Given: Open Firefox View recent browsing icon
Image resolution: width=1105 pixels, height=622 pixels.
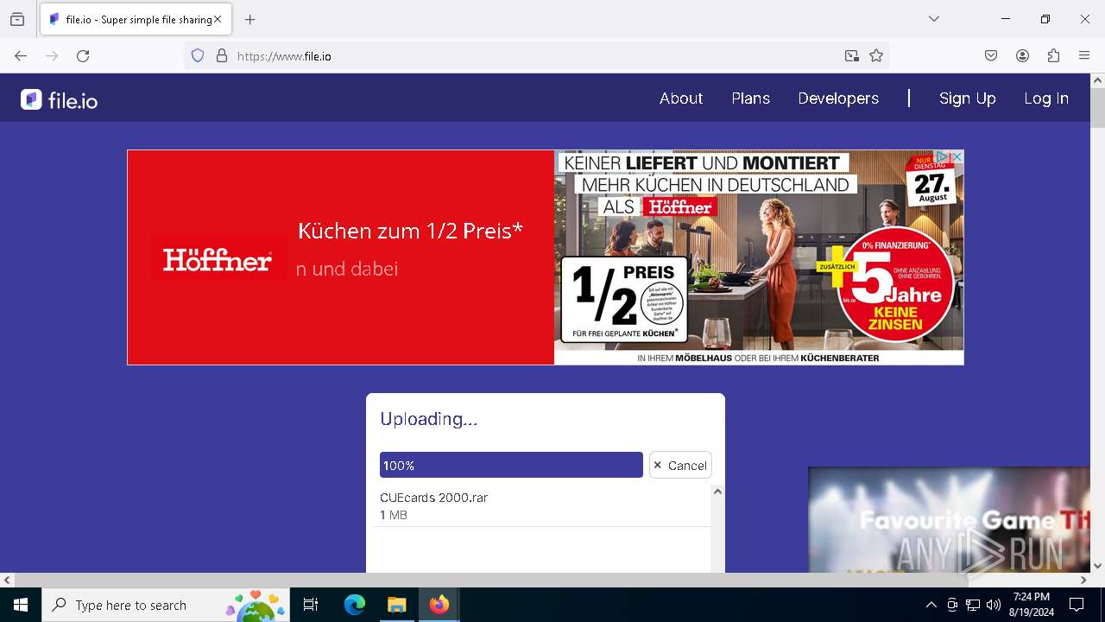Looking at the screenshot, I should click(x=17, y=19).
